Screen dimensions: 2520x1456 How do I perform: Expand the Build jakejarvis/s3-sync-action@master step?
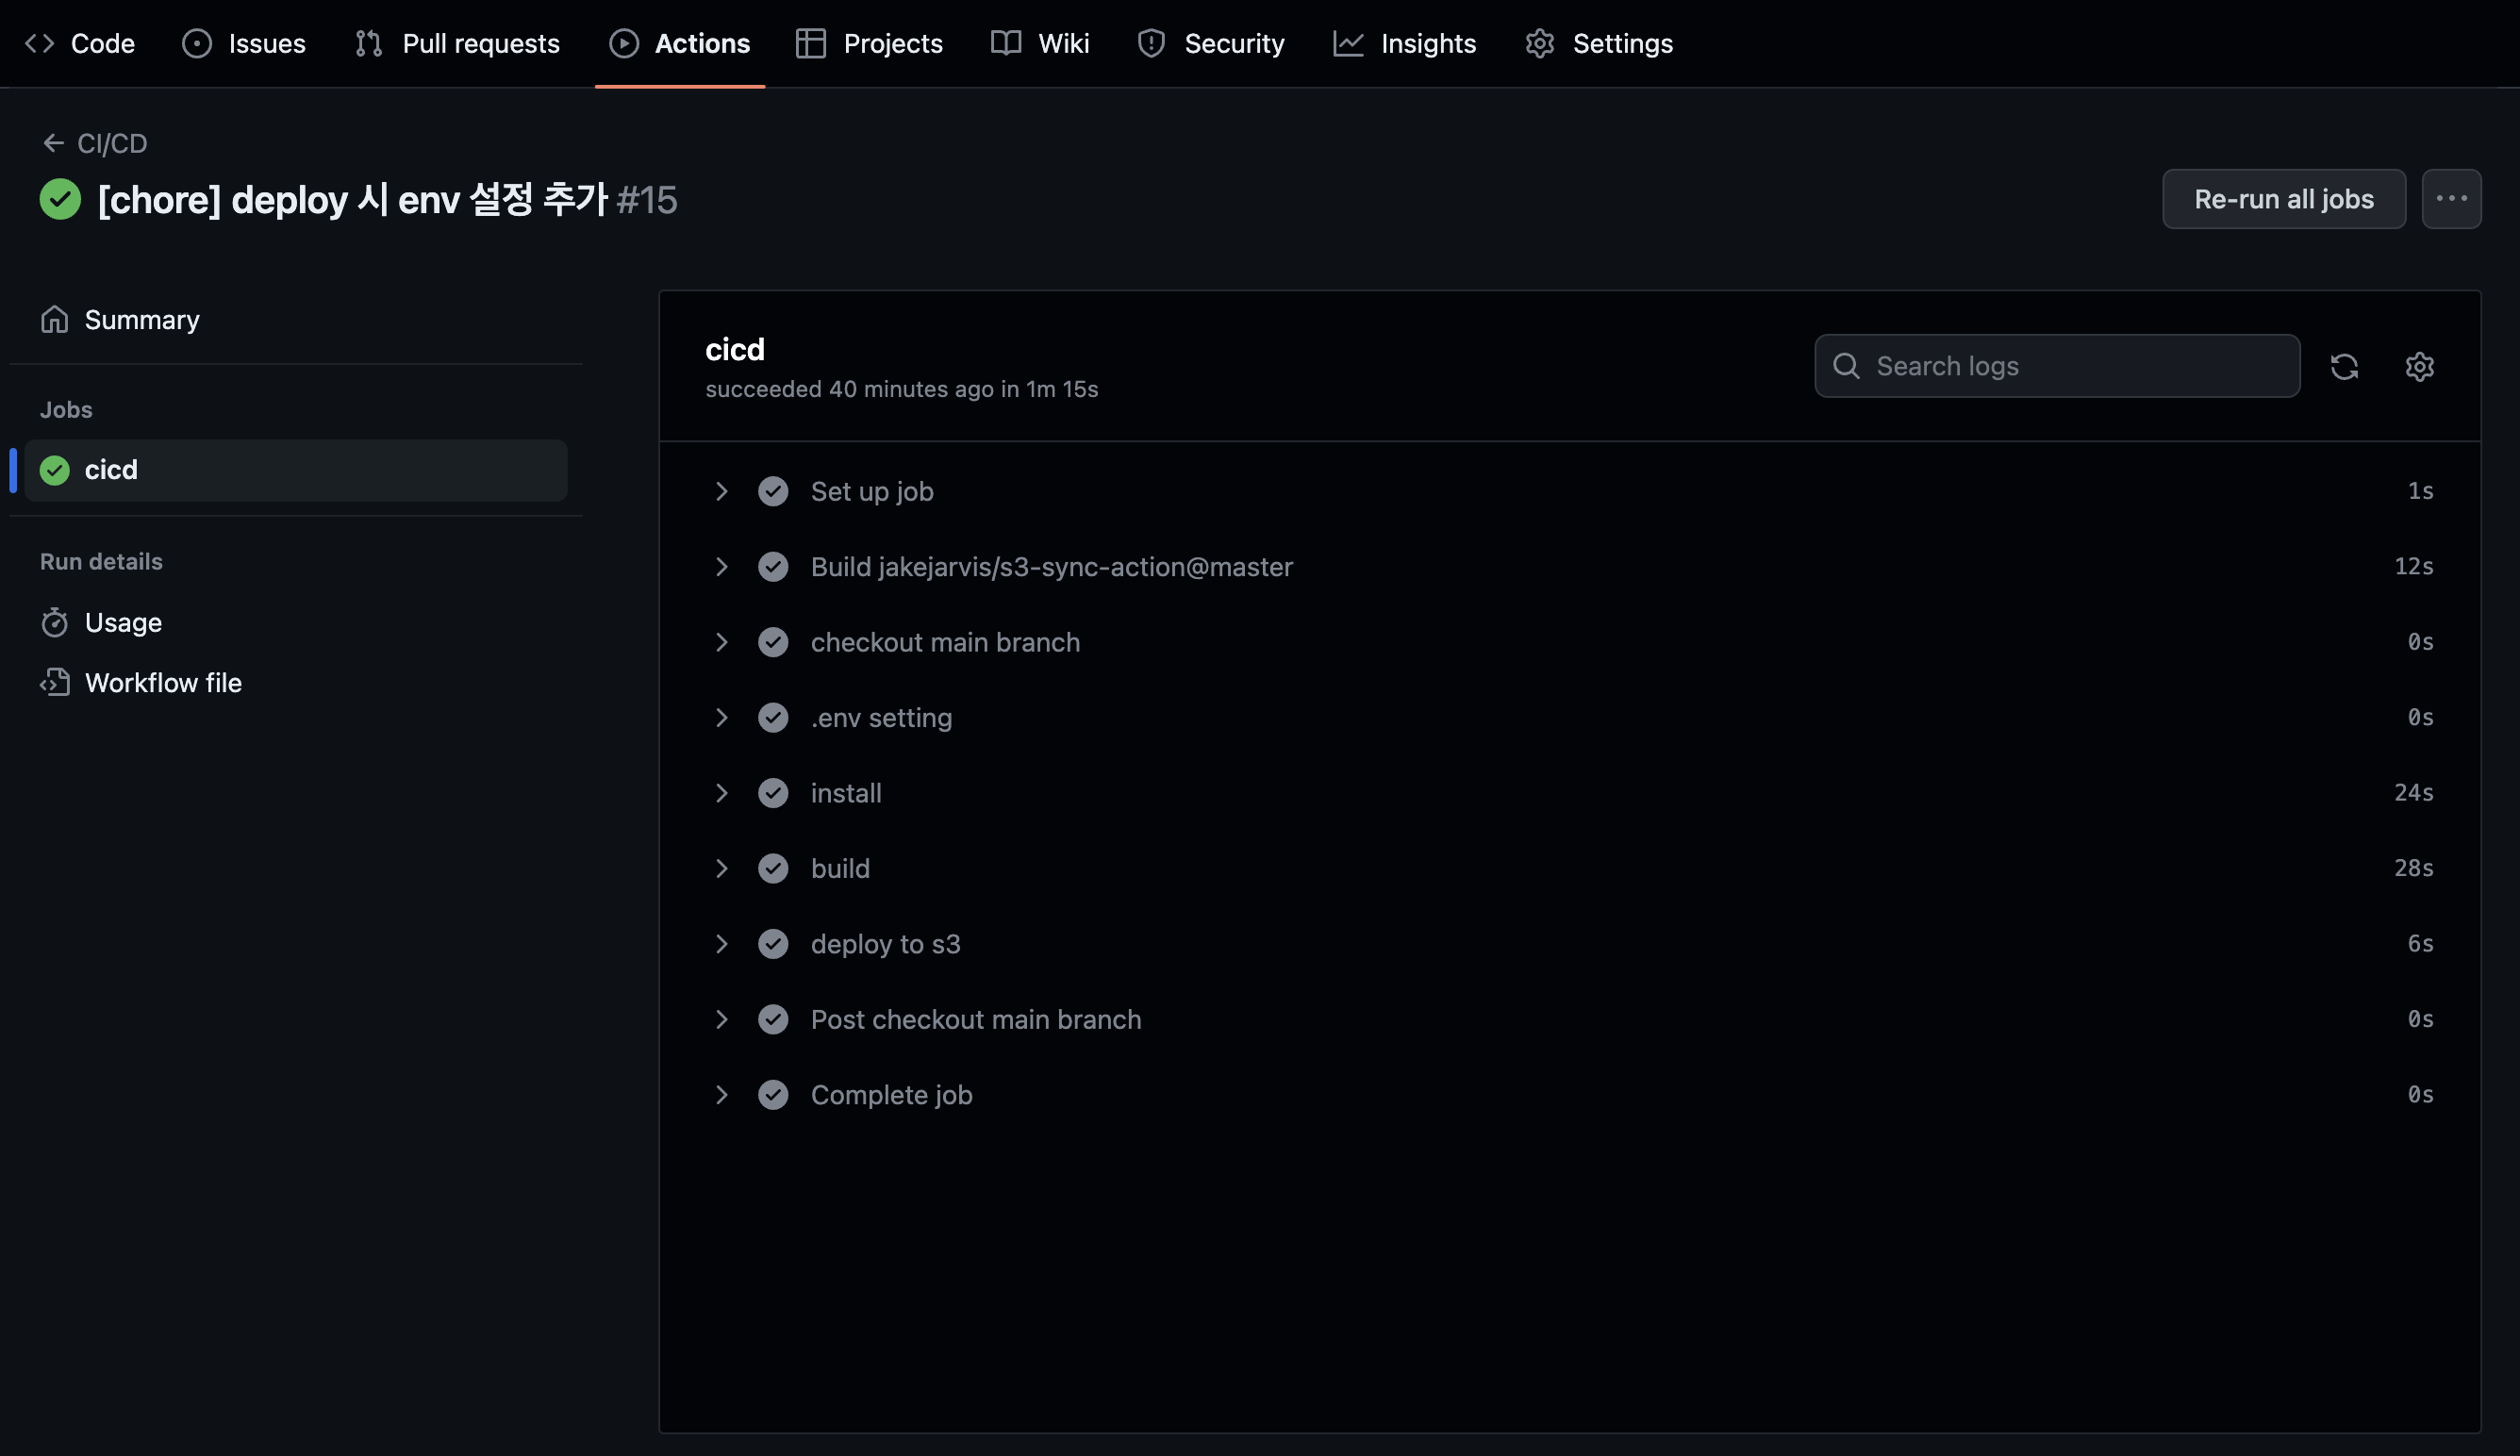tap(721, 567)
